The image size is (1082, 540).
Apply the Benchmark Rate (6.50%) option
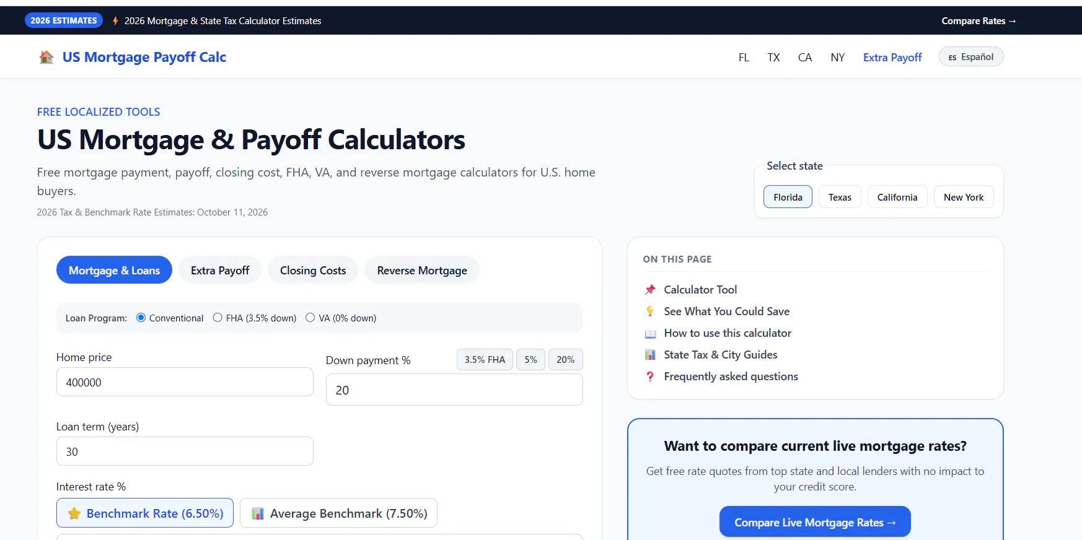[145, 513]
